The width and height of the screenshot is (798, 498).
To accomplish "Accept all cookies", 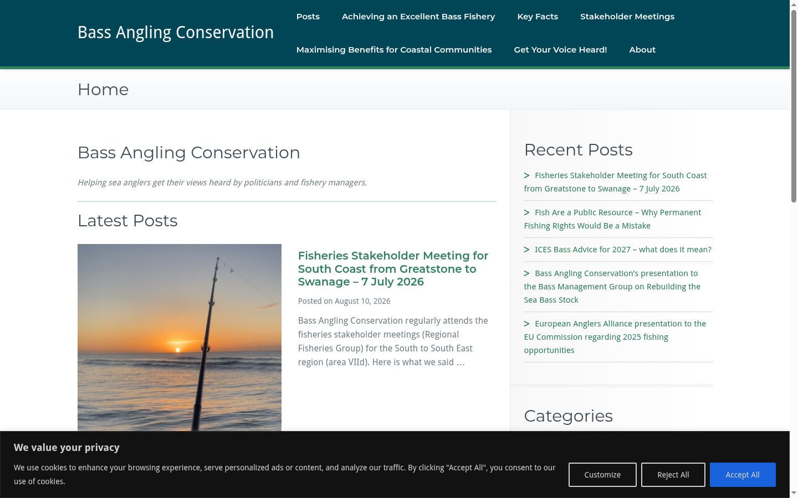I will coord(743,475).
